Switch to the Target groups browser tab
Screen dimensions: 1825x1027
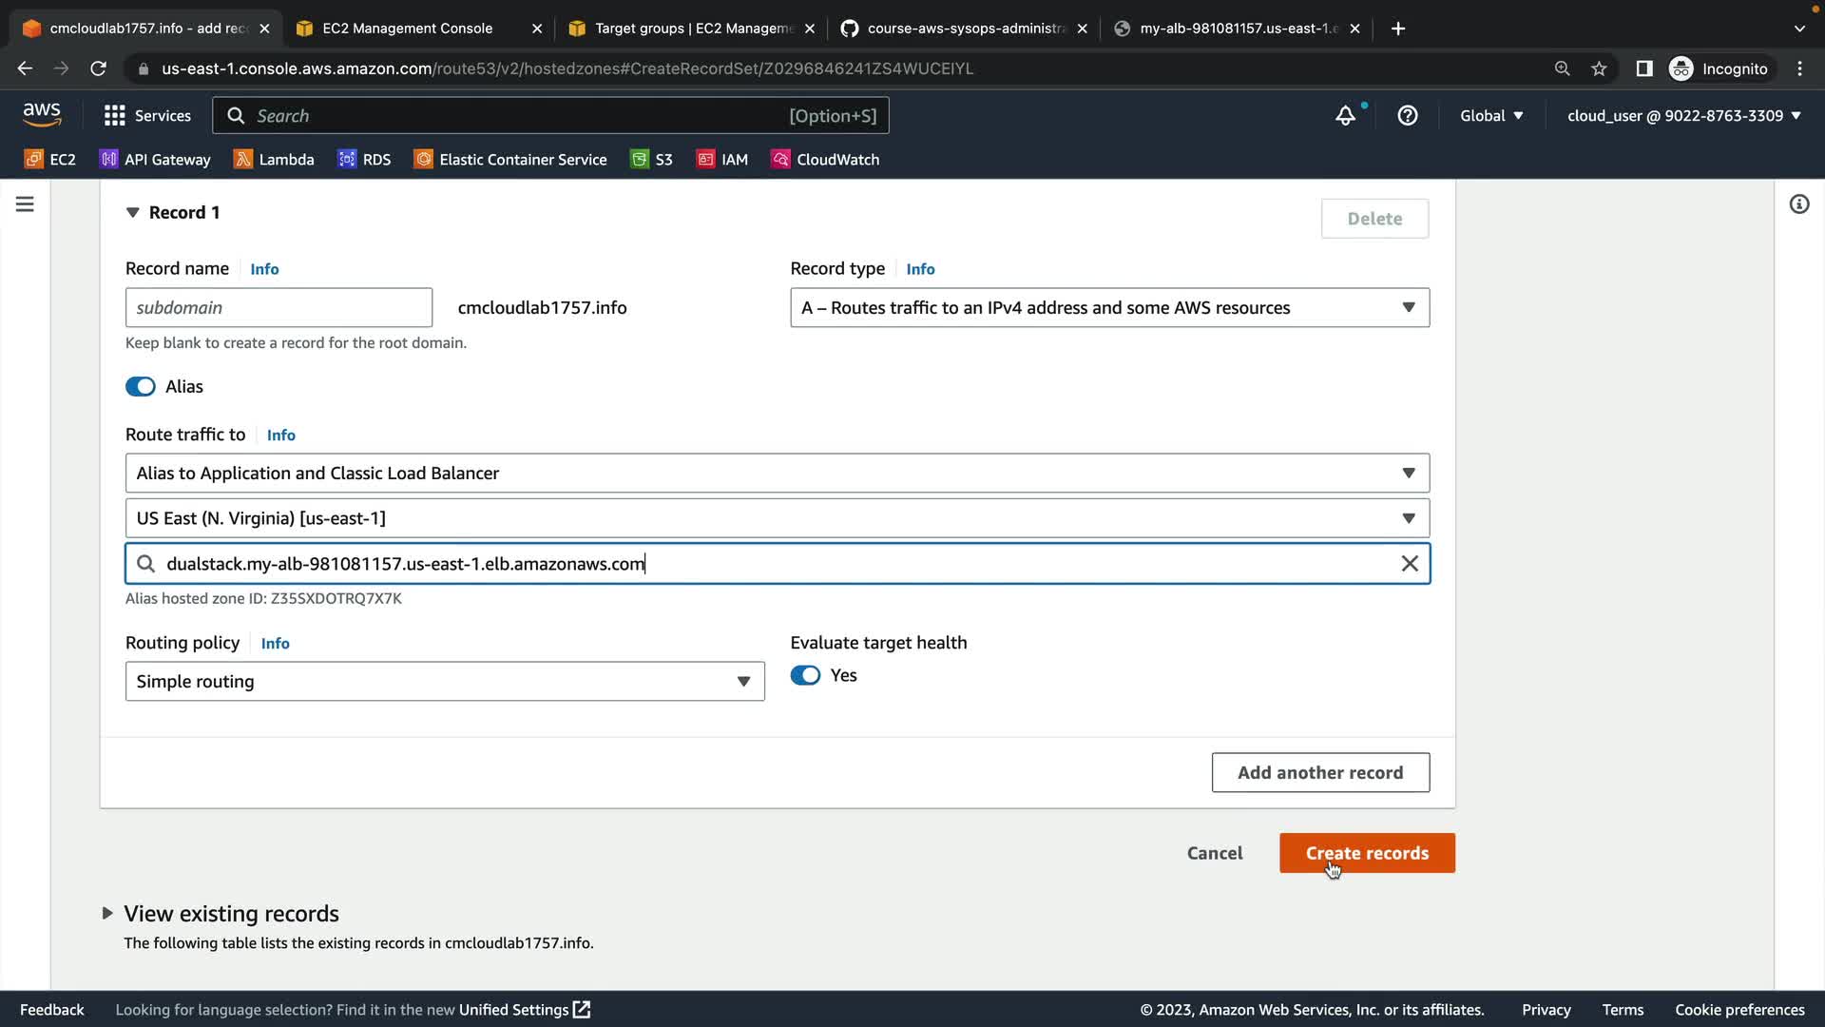point(693,29)
